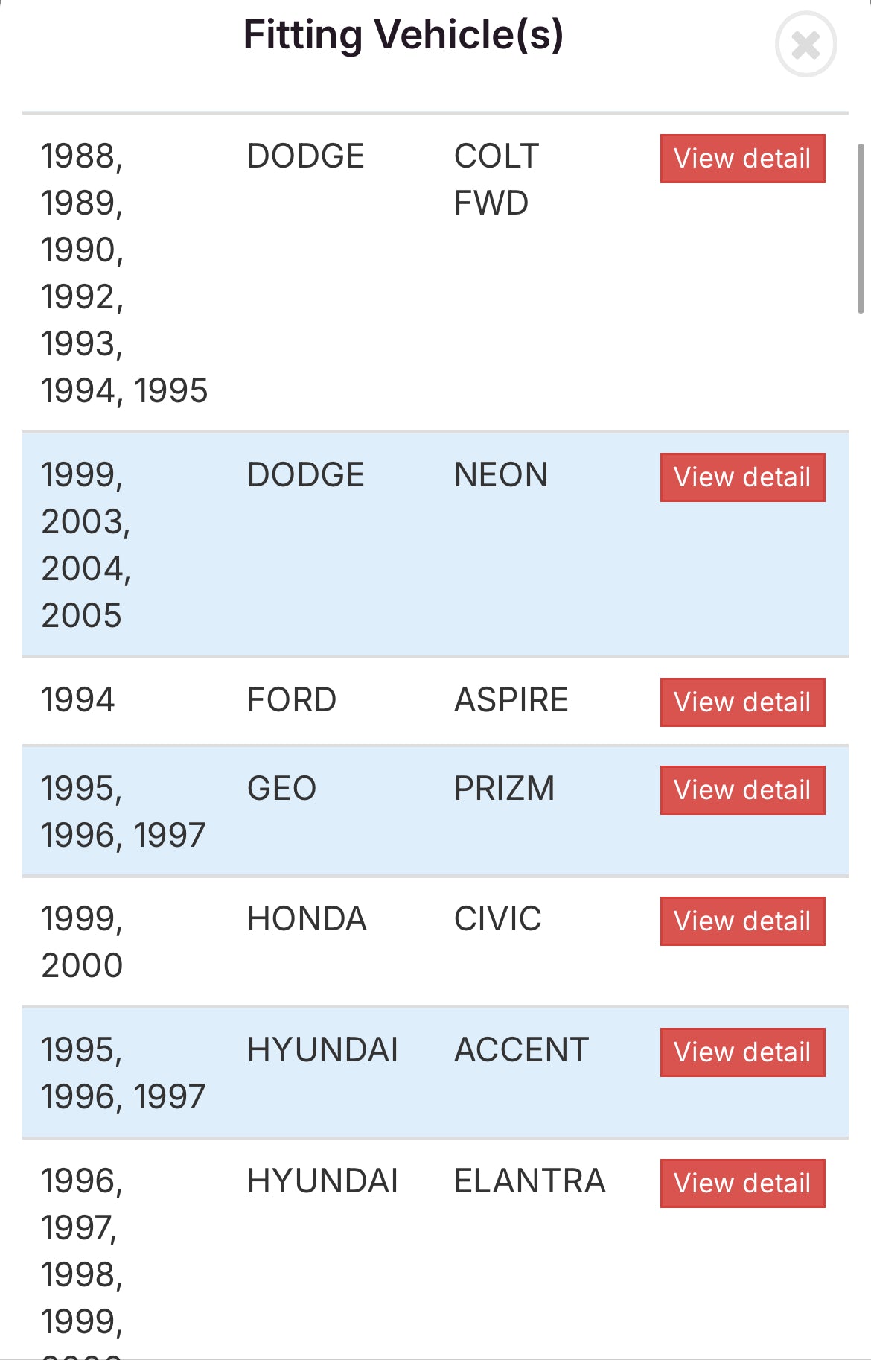View detail for Hyundai Elantra

[x=742, y=1183]
